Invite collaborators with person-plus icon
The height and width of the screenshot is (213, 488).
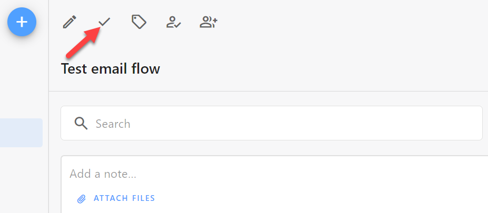click(x=208, y=23)
